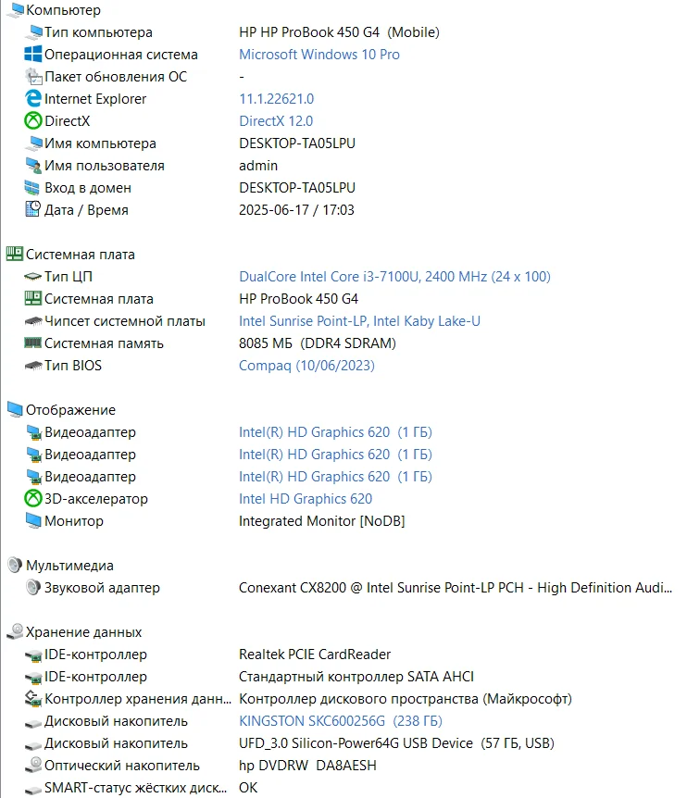Click the value admin

258,166
